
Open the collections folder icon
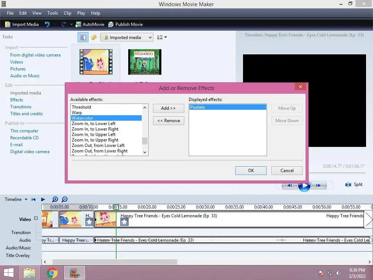94,38
